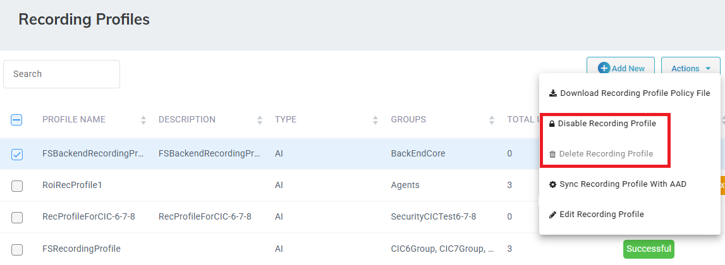Sort the Type column using its arrows
The height and width of the screenshot is (265, 725).
point(375,120)
